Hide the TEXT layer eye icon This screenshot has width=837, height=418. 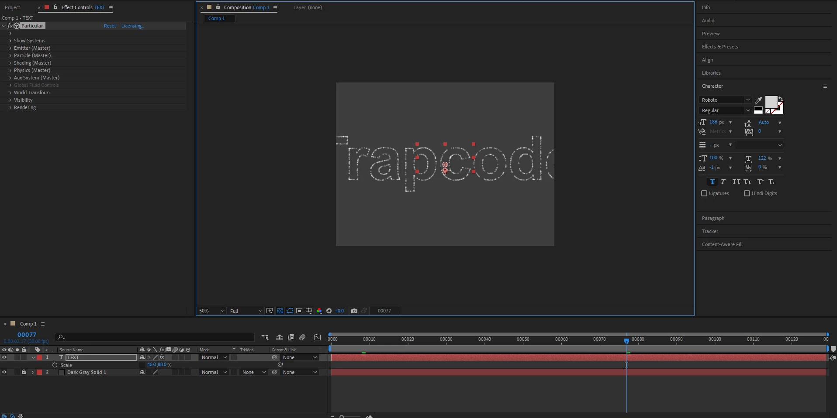[4, 357]
